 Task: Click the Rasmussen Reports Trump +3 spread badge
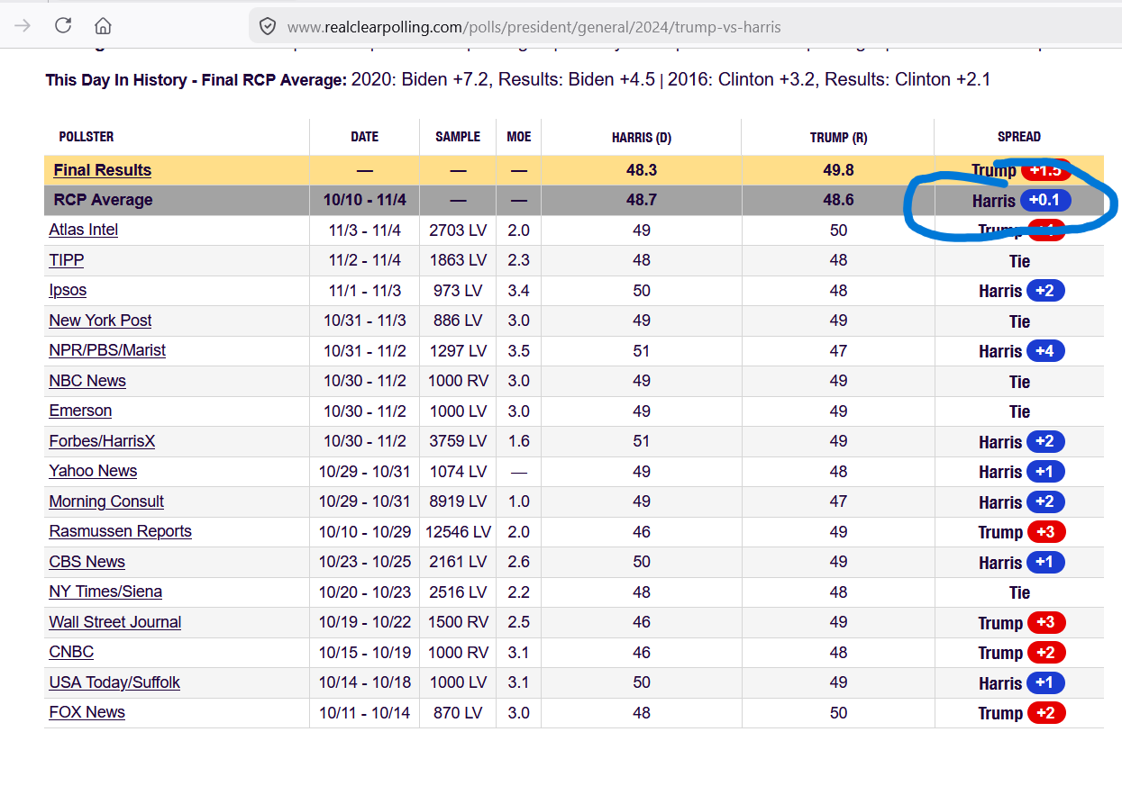pos(1045,532)
